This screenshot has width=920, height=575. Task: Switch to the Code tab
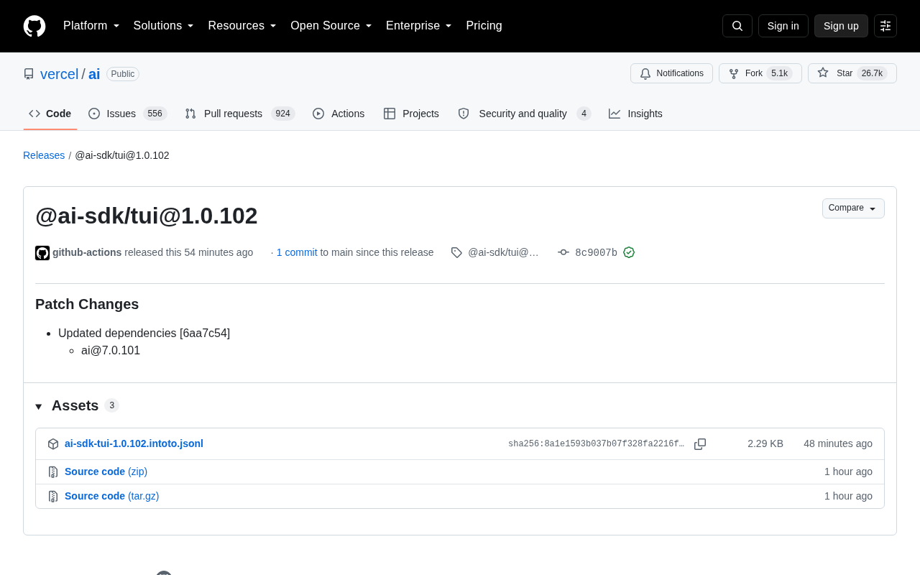50,114
